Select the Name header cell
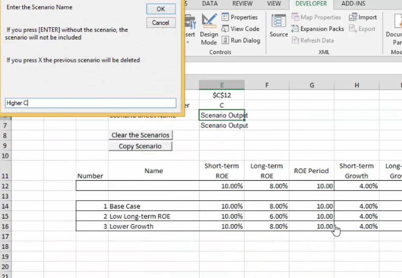 click(x=154, y=171)
